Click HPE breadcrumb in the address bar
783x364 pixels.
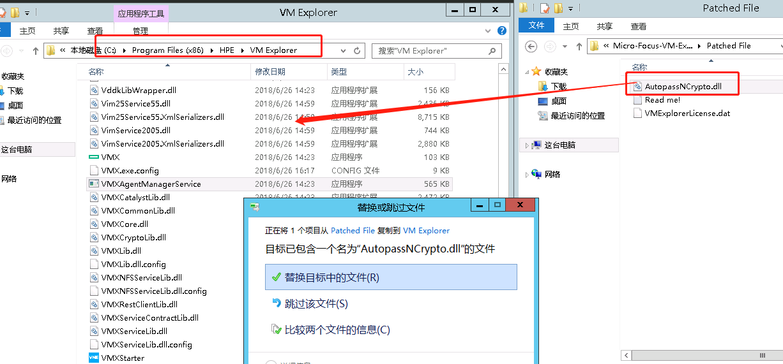click(x=227, y=50)
